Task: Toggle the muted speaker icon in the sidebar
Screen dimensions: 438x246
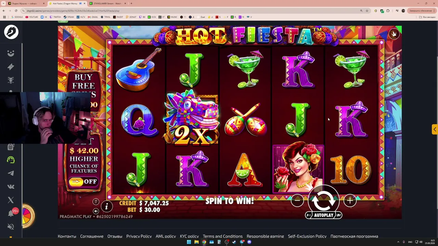Action: [11, 227]
